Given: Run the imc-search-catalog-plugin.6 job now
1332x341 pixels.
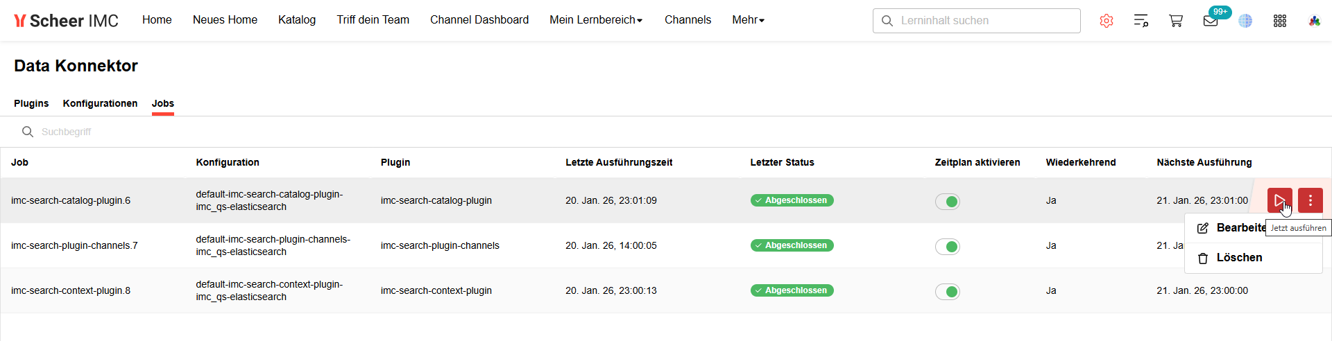Looking at the screenshot, I should 1279,200.
